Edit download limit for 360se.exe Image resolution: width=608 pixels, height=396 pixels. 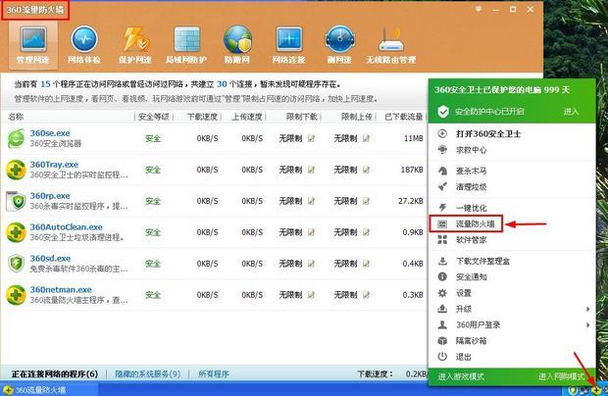tap(311, 138)
